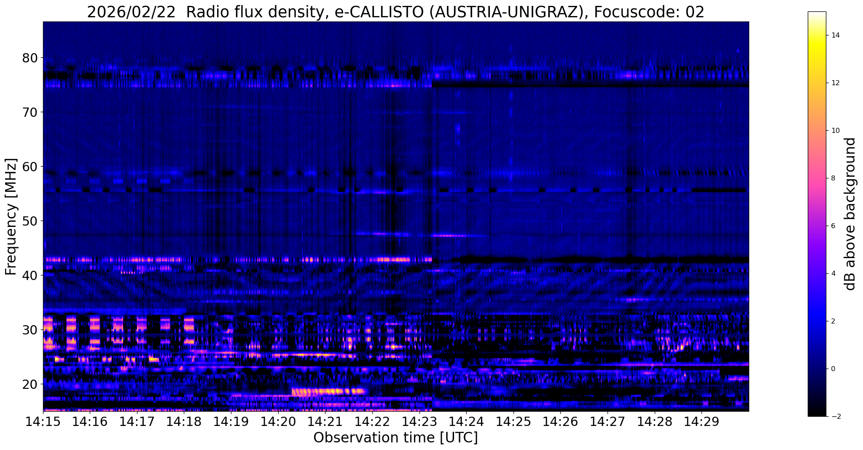Click the 30 MHz frequency tick label

pos(30,330)
